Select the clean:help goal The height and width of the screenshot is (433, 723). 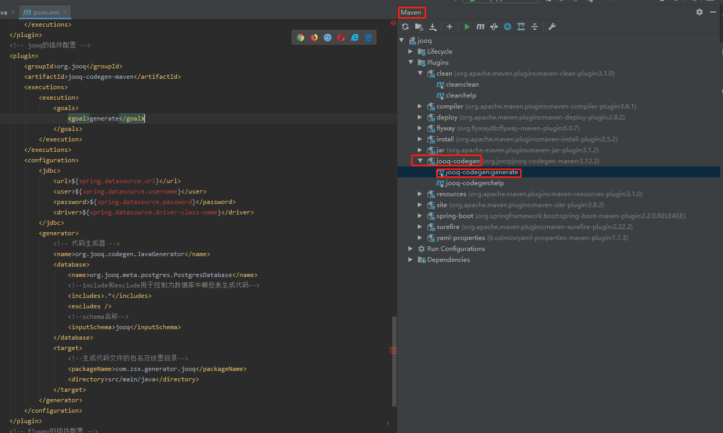461,95
